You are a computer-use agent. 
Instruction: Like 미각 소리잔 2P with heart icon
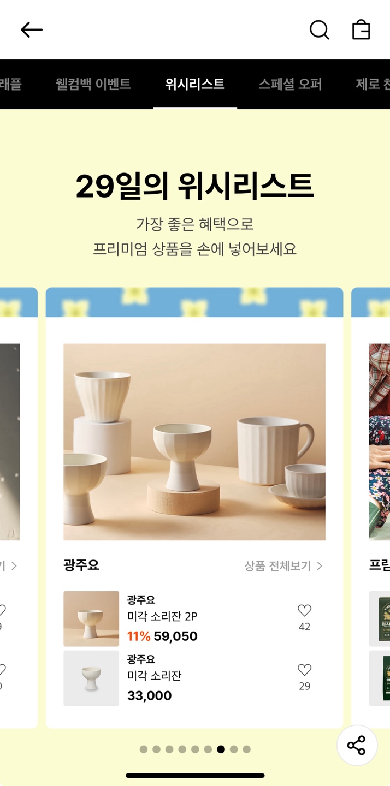coord(304,611)
